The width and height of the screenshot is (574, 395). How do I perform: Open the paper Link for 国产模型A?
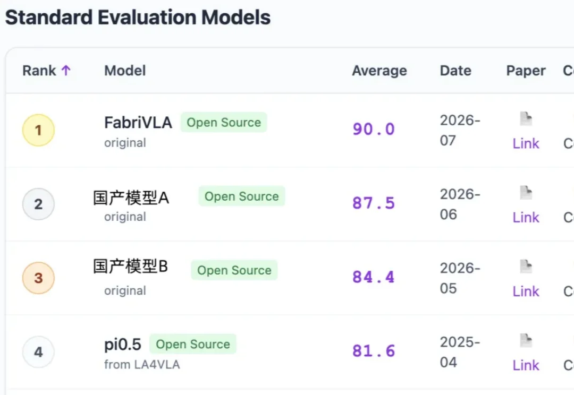pos(526,217)
